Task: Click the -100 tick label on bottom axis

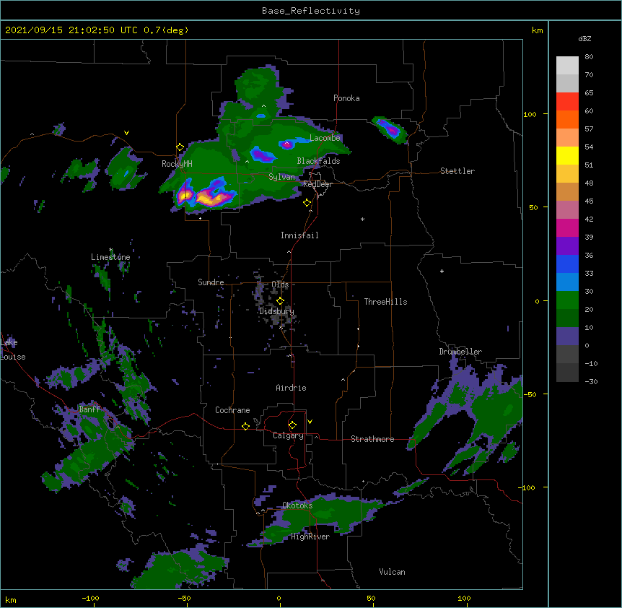Action: (91, 598)
